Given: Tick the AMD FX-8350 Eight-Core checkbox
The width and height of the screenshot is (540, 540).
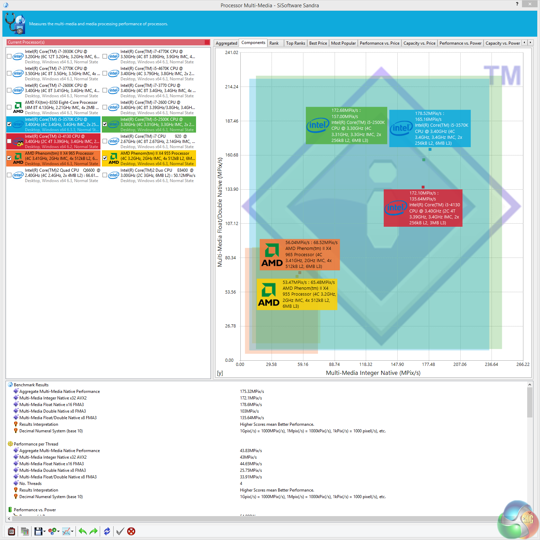Looking at the screenshot, I should point(9,107).
